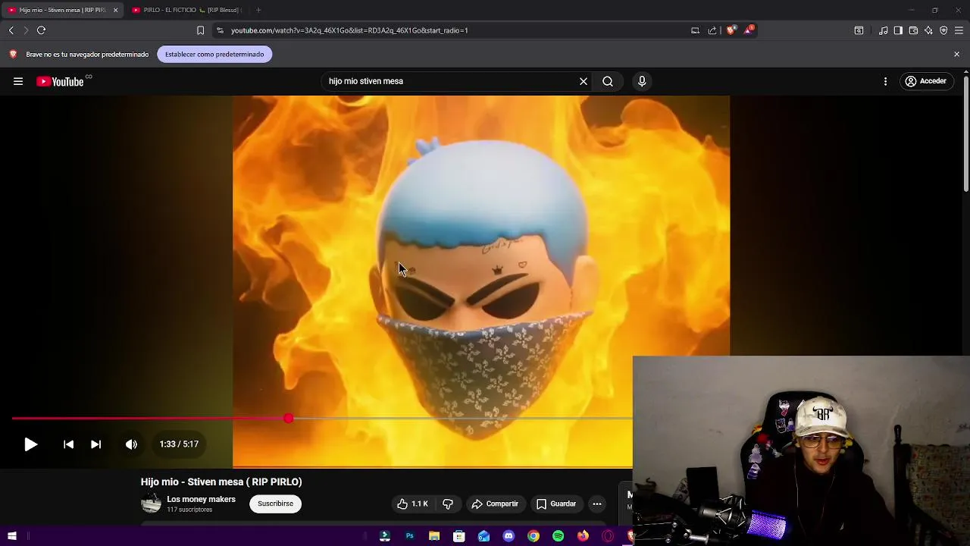Open YouTube settings three-dot menu

tap(885, 81)
